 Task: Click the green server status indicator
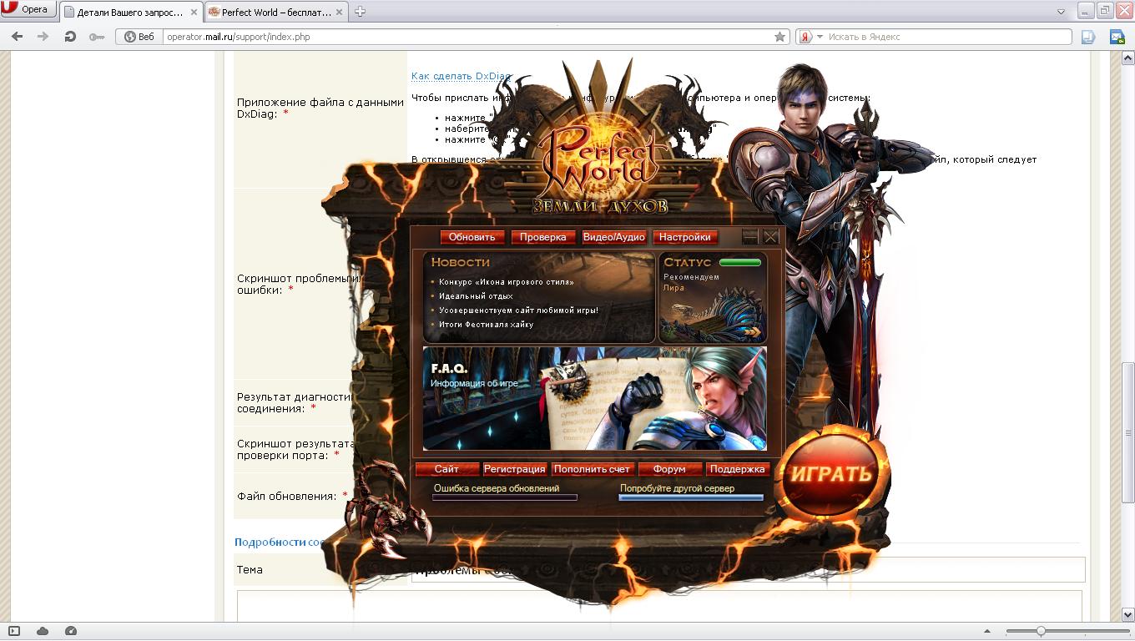pyautogui.click(x=740, y=262)
